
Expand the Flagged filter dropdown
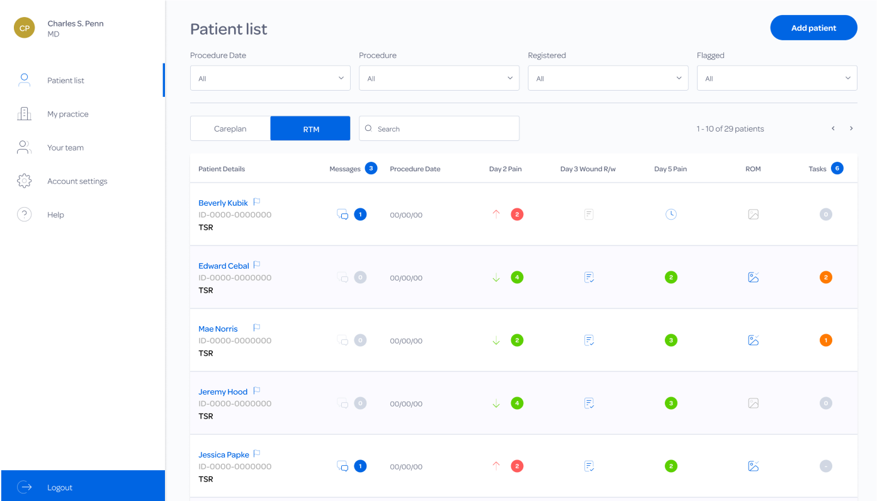click(x=776, y=79)
